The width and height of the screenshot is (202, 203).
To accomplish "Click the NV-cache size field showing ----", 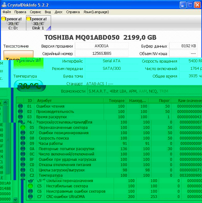I will coord(183,53).
